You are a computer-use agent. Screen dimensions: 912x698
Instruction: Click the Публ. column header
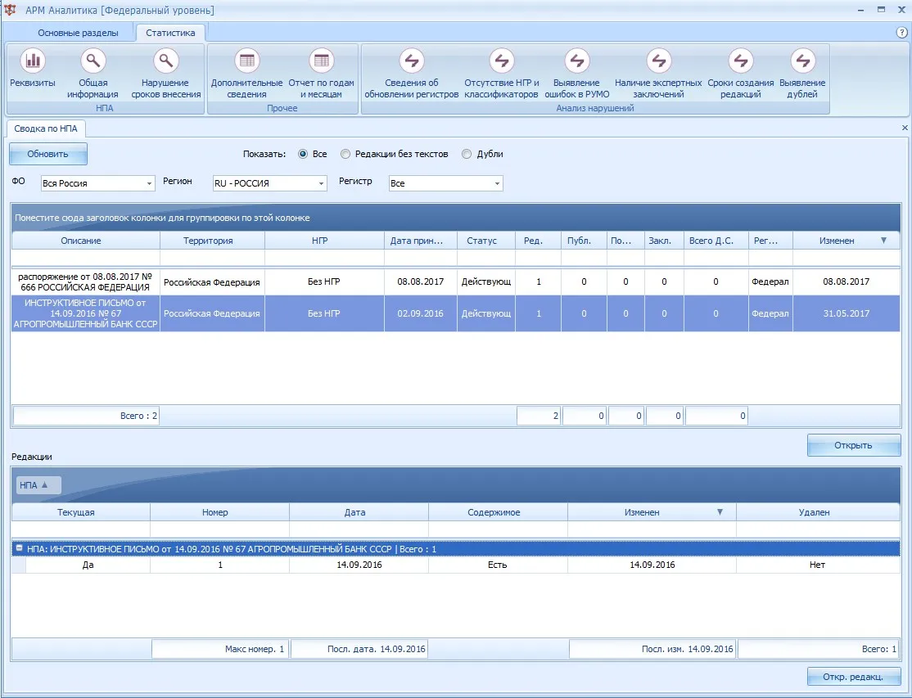pos(584,241)
